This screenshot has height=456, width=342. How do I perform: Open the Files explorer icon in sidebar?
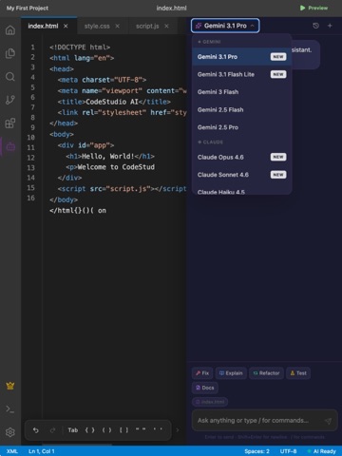(10, 53)
